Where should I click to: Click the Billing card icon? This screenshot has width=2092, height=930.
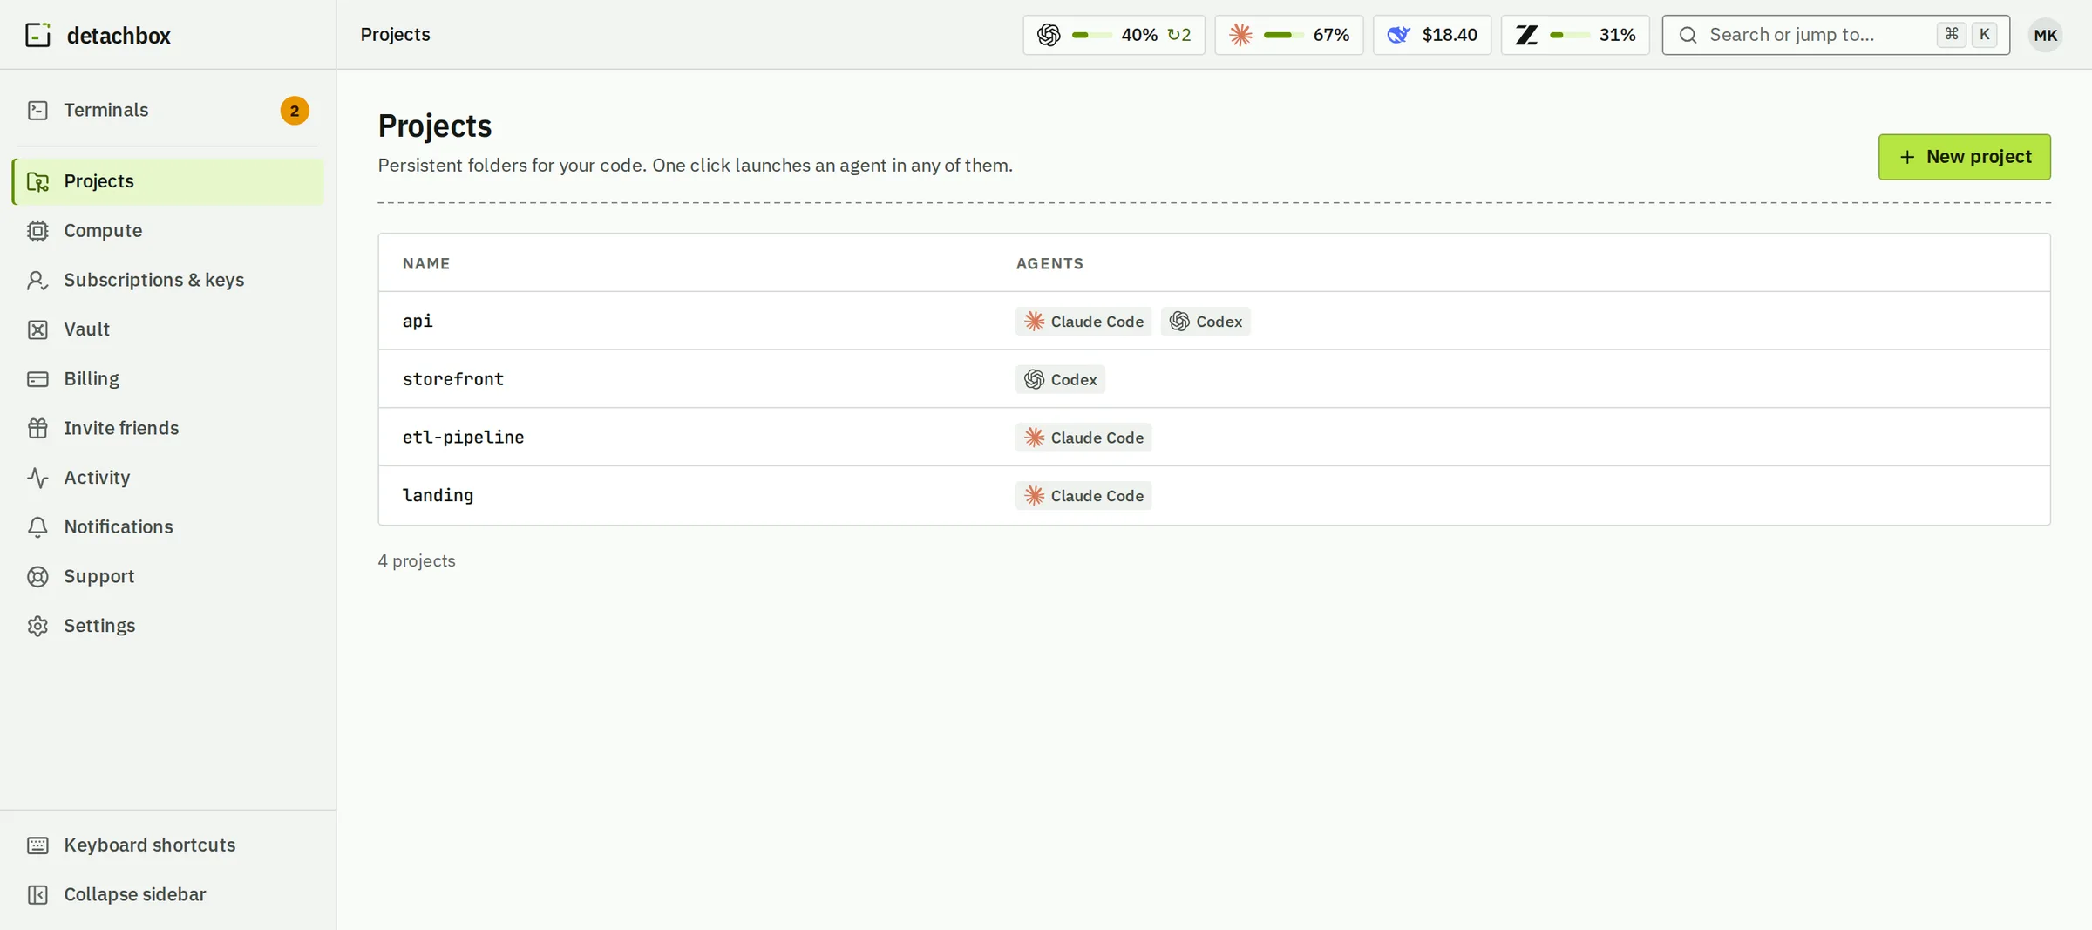37,379
